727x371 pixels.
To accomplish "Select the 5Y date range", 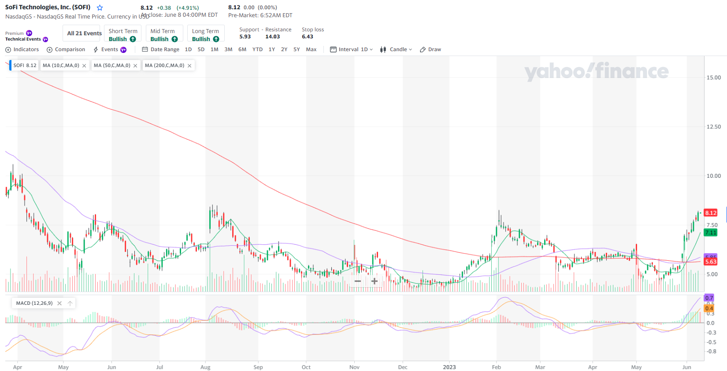I will tap(297, 49).
